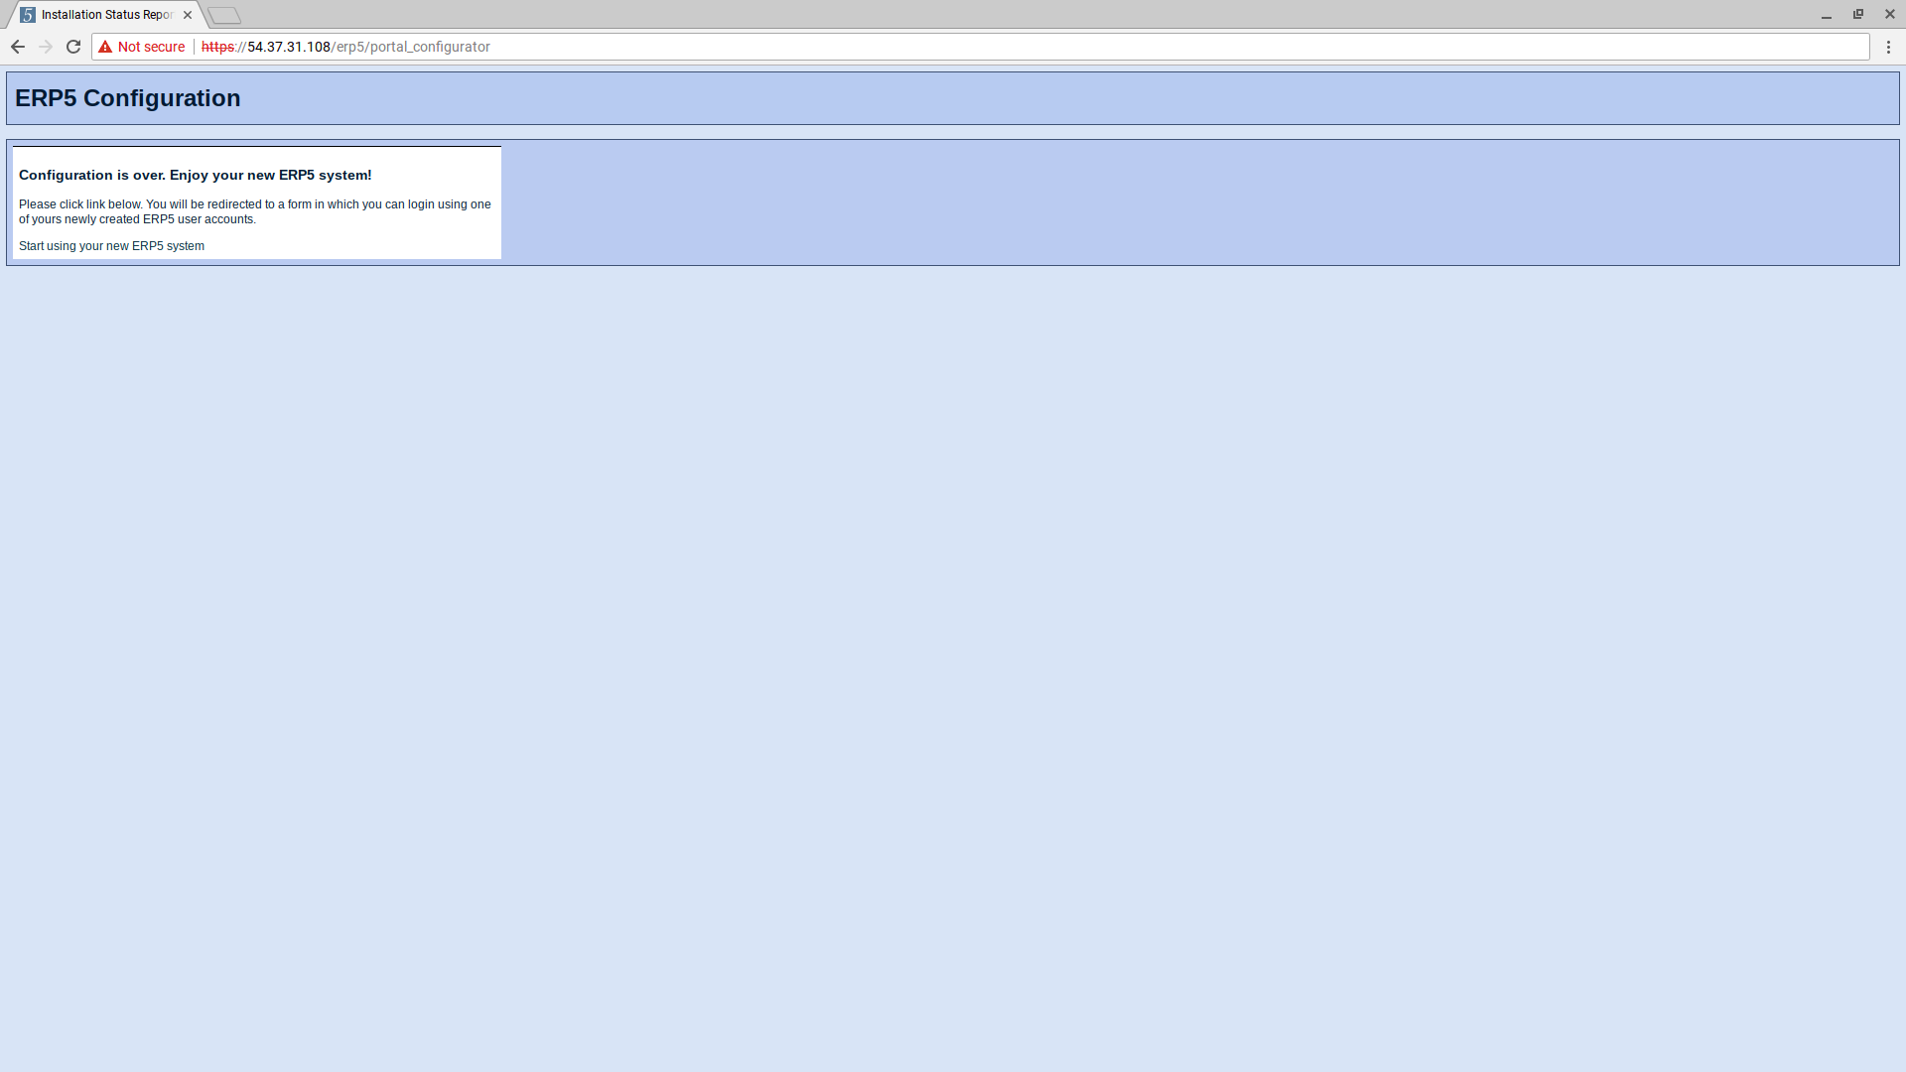
Task: Click Start using your new ERP5 system
Action: click(111, 246)
